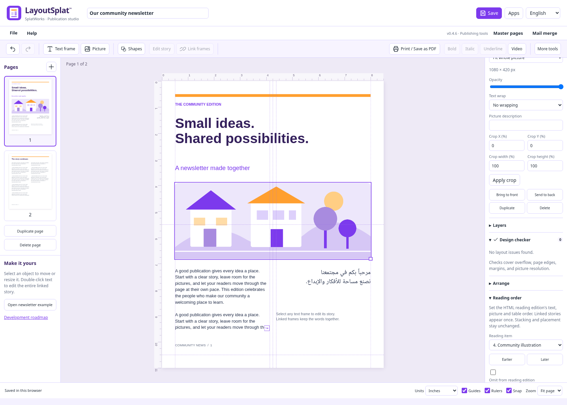Click Print / Save as PDF
567x405 pixels.
pyautogui.click(x=414, y=49)
